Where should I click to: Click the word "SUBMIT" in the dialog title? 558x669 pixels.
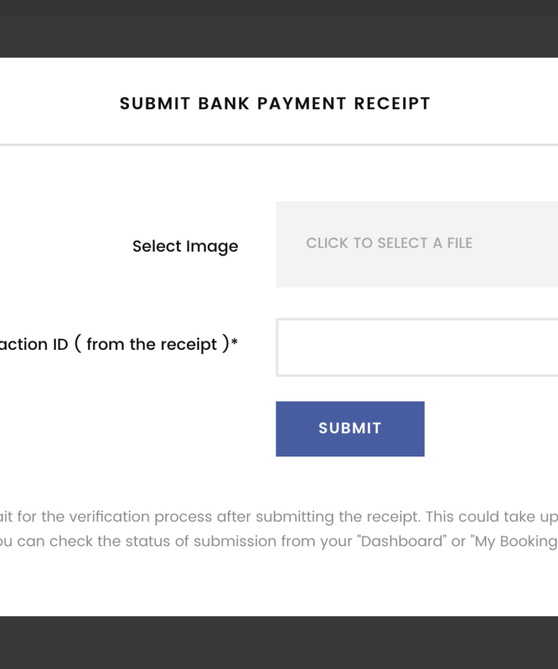[x=155, y=104]
